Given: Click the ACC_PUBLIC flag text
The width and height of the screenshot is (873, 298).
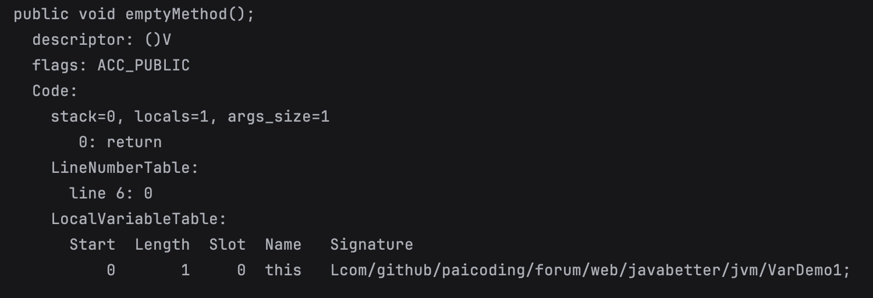Looking at the screenshot, I should coord(144,66).
